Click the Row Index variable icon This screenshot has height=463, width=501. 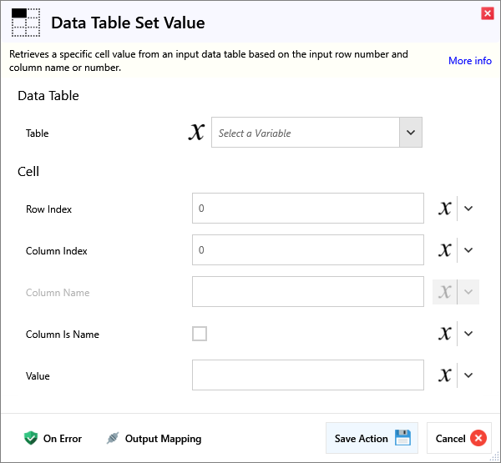coord(445,209)
